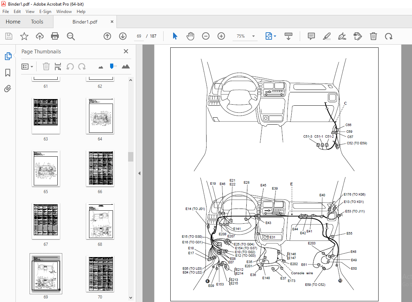Go to the Home tab
The width and height of the screenshot is (412, 302).
click(x=13, y=22)
